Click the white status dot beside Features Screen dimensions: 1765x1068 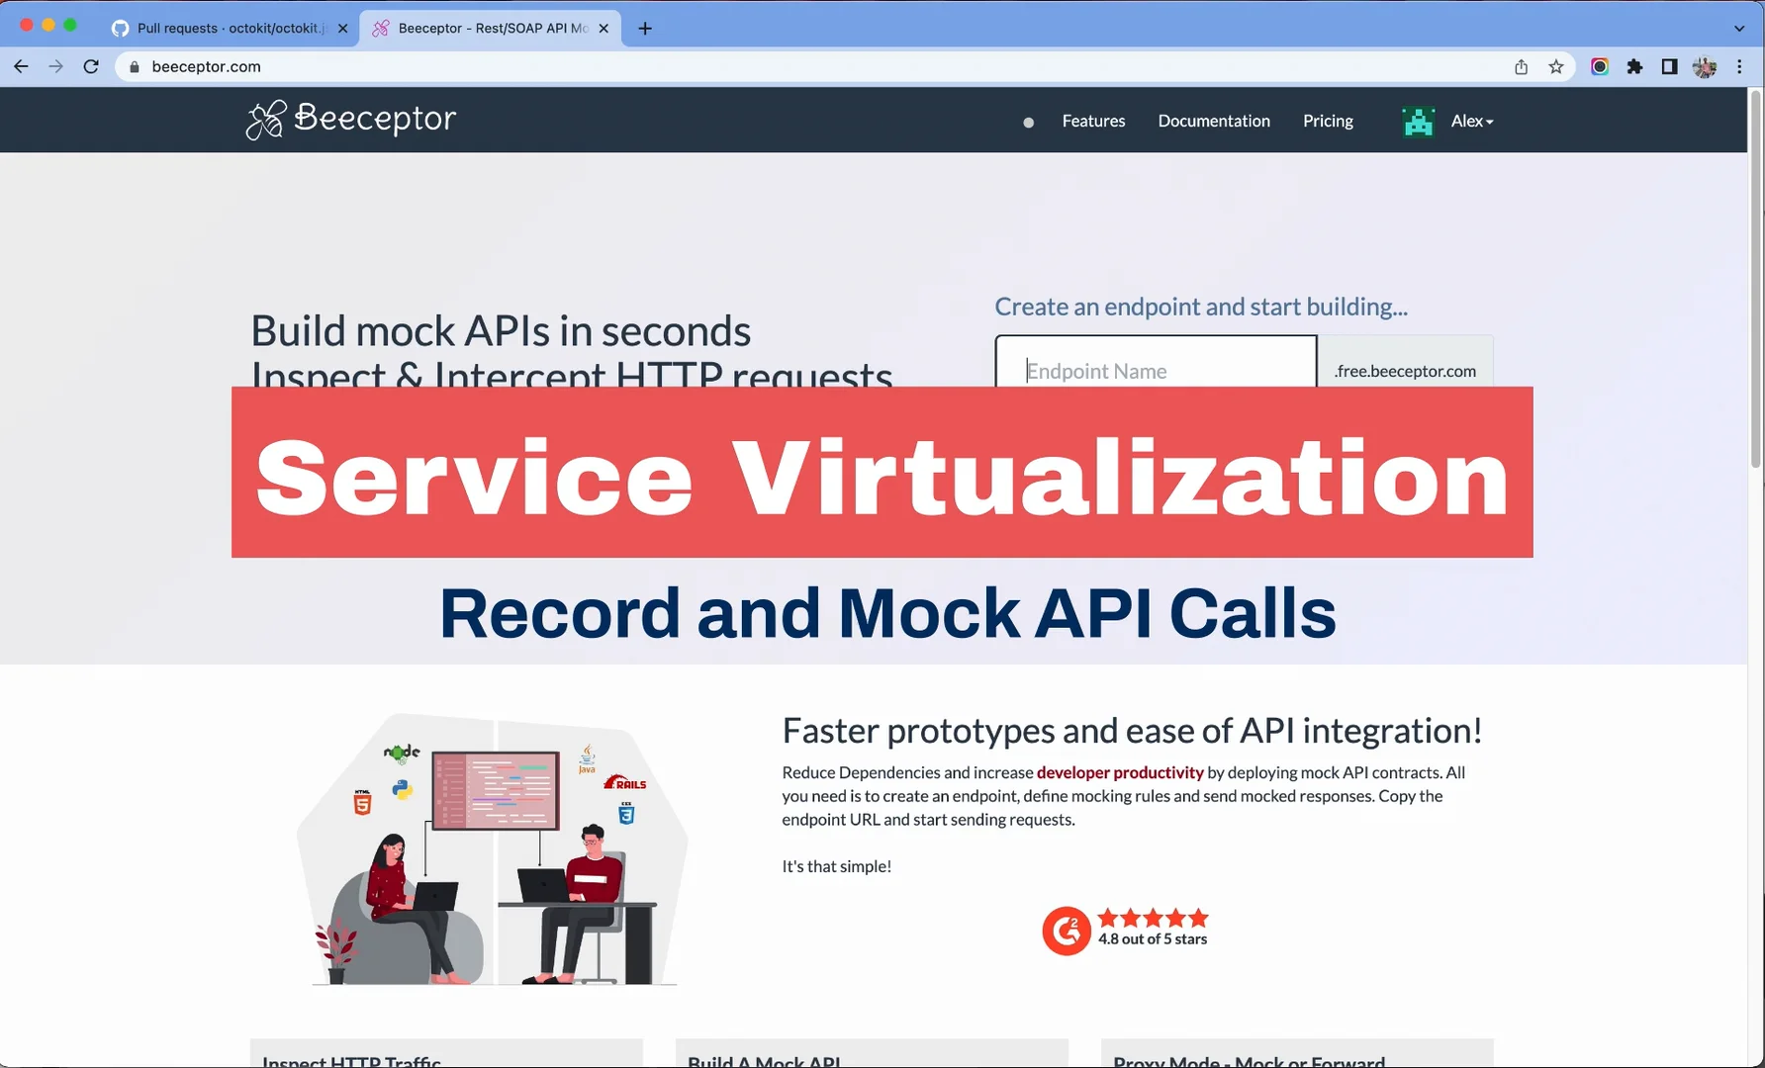1029,123
